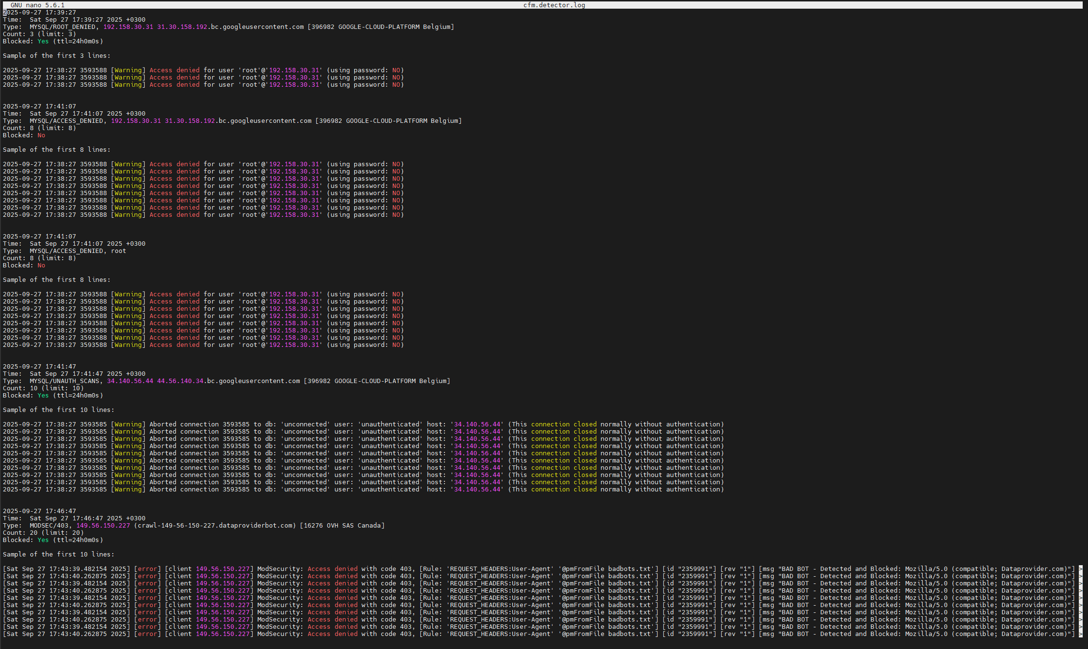This screenshot has height=649, width=1088.
Task: Click the "16276 OVH SAS Canada" ASN text
Action: point(342,526)
